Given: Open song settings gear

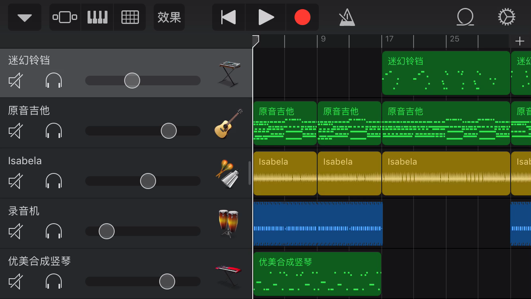Looking at the screenshot, I should click(x=507, y=17).
